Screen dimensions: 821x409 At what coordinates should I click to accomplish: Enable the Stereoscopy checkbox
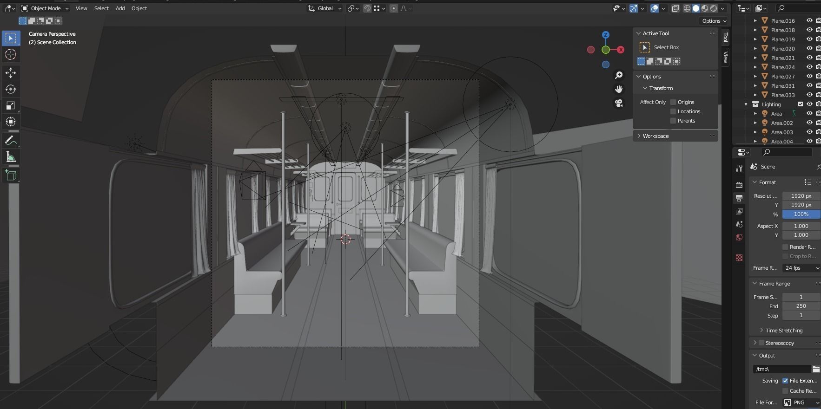click(x=761, y=343)
